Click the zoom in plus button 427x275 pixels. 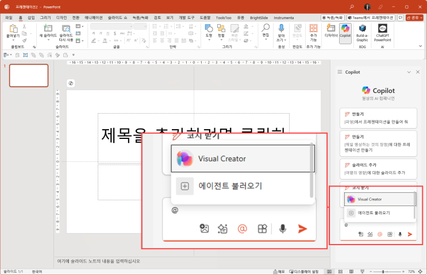(403, 272)
